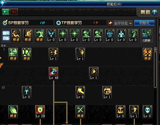Switch to the green skill page 1 tab

pyautogui.click(x=6, y=12)
